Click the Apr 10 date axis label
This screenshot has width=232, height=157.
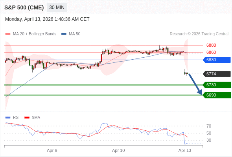[118, 150]
